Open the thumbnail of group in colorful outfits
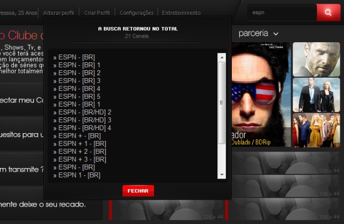 pos(316,130)
